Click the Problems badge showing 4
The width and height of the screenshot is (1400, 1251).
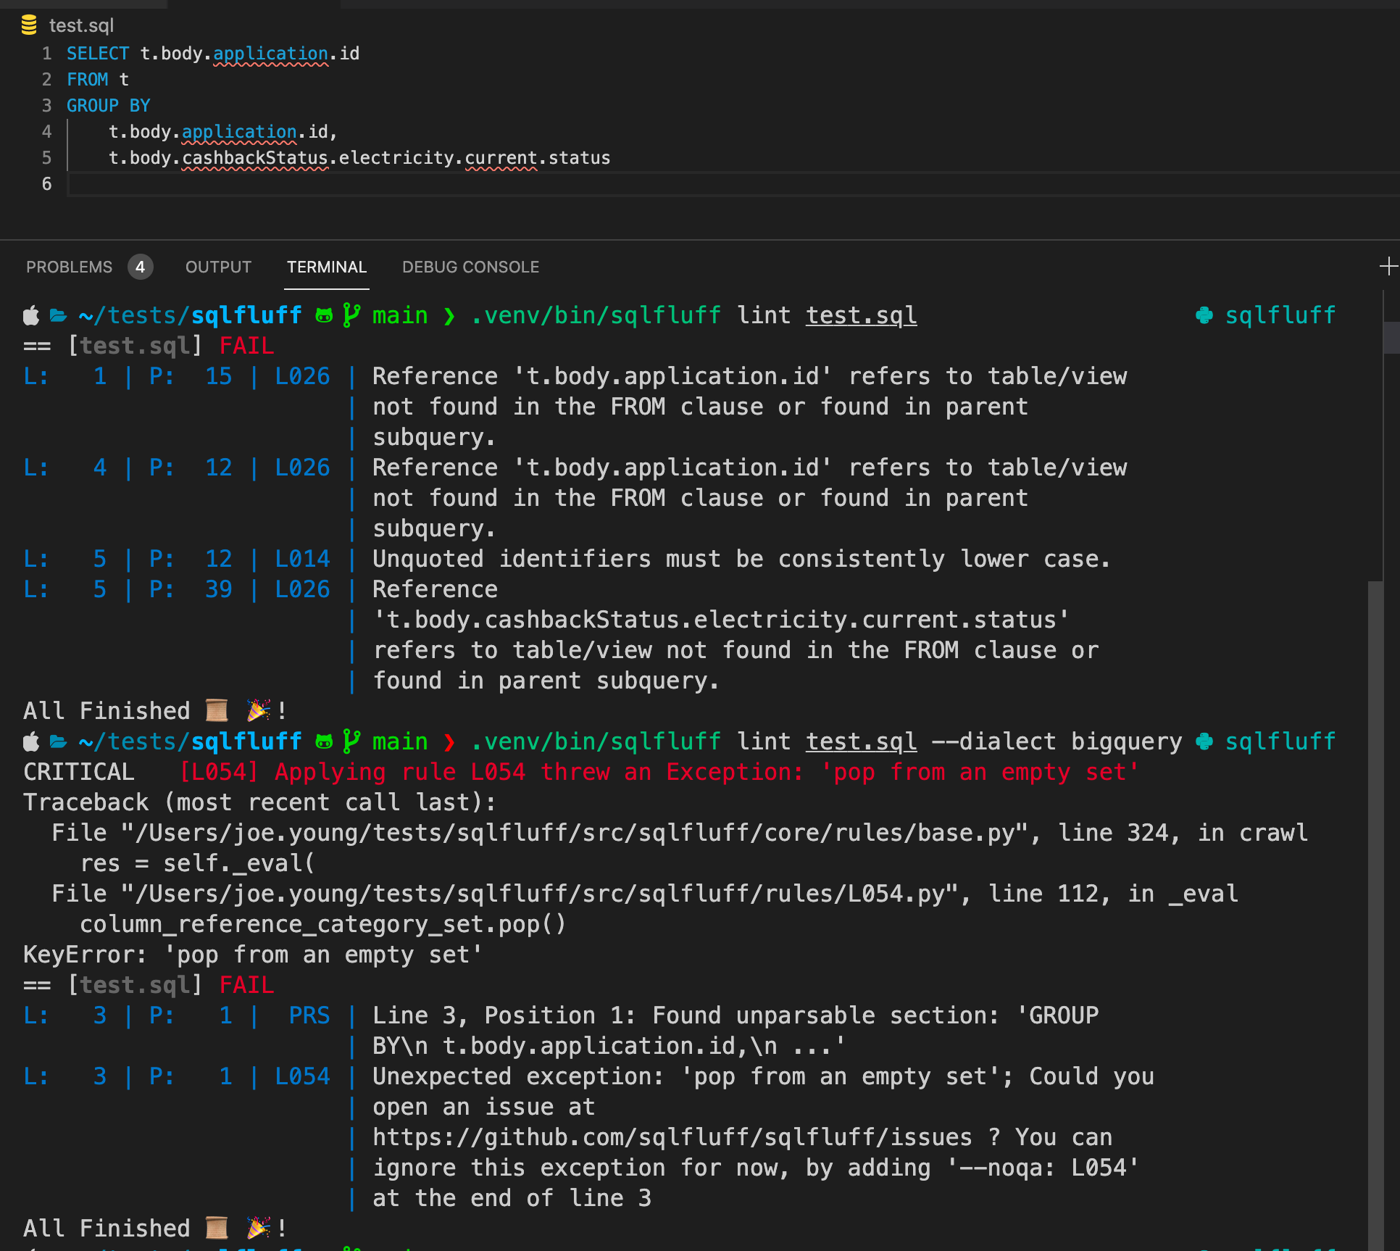139,267
